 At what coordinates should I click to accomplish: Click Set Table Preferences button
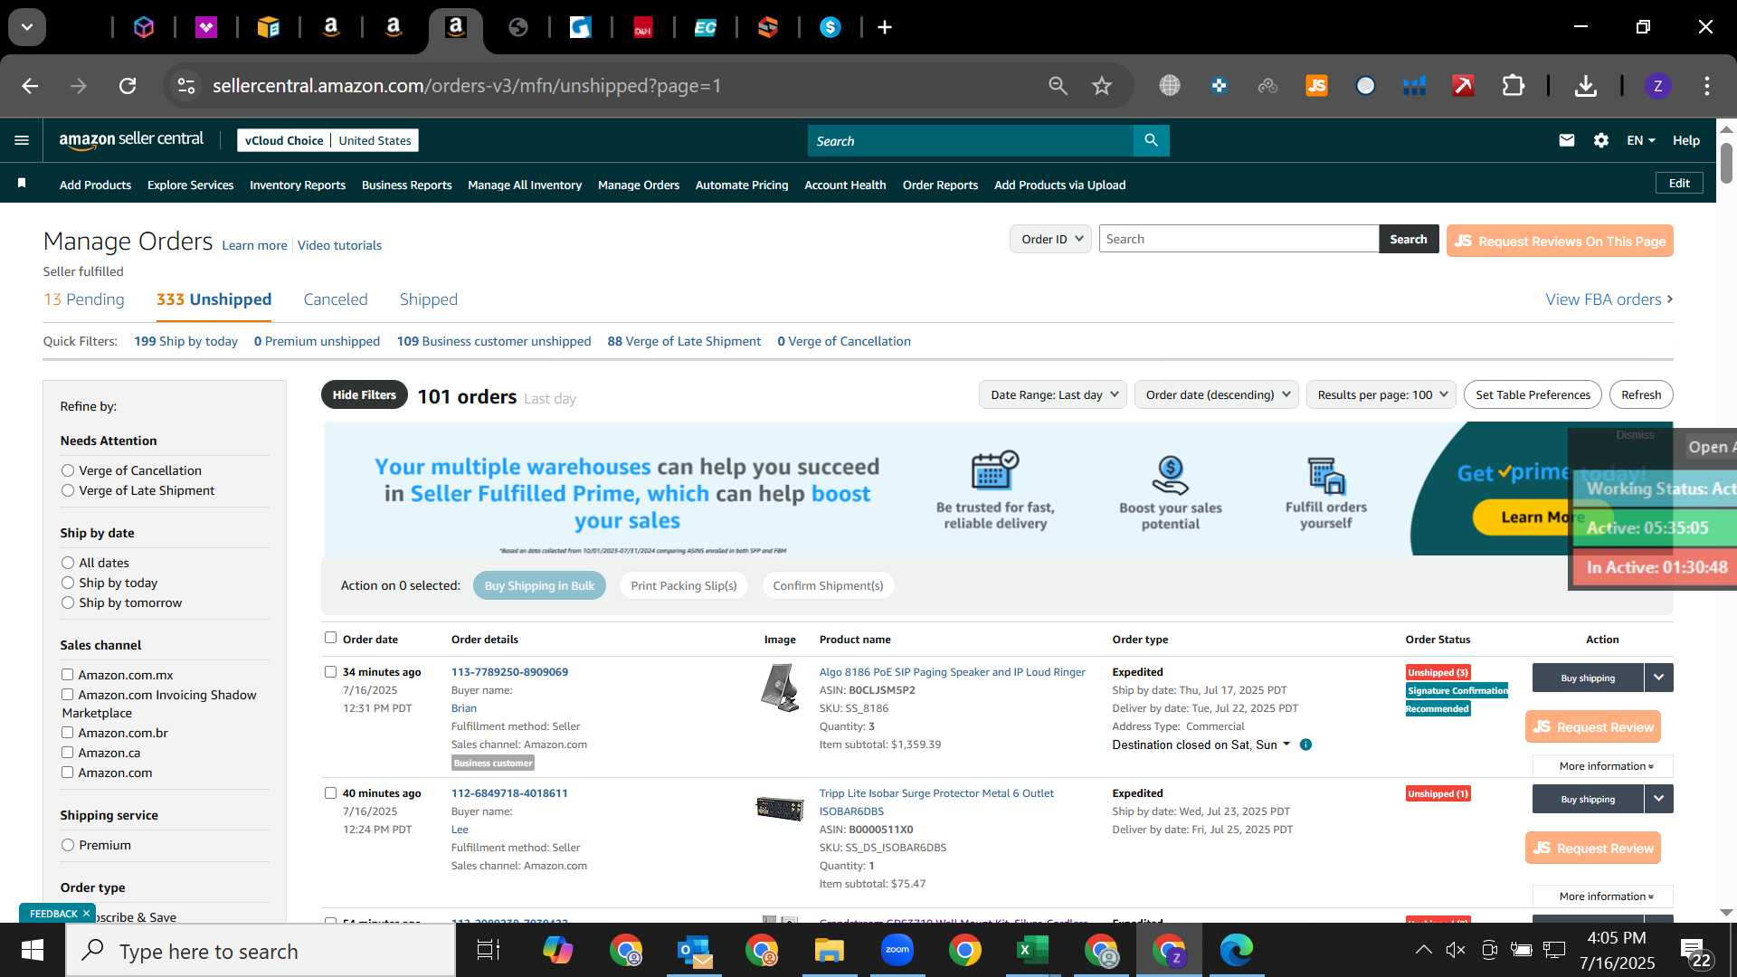coord(1533,394)
